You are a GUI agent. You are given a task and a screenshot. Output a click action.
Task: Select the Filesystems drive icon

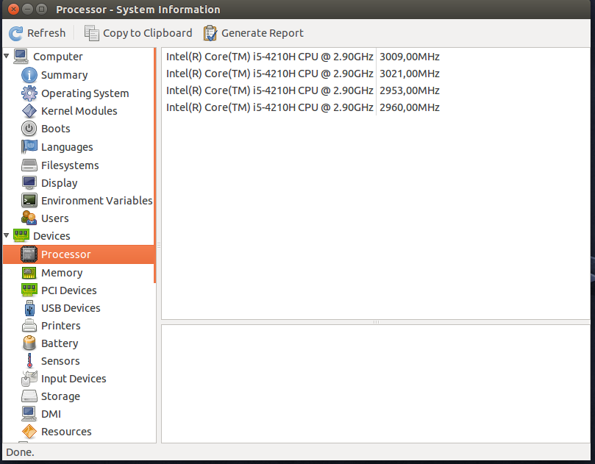(x=29, y=165)
